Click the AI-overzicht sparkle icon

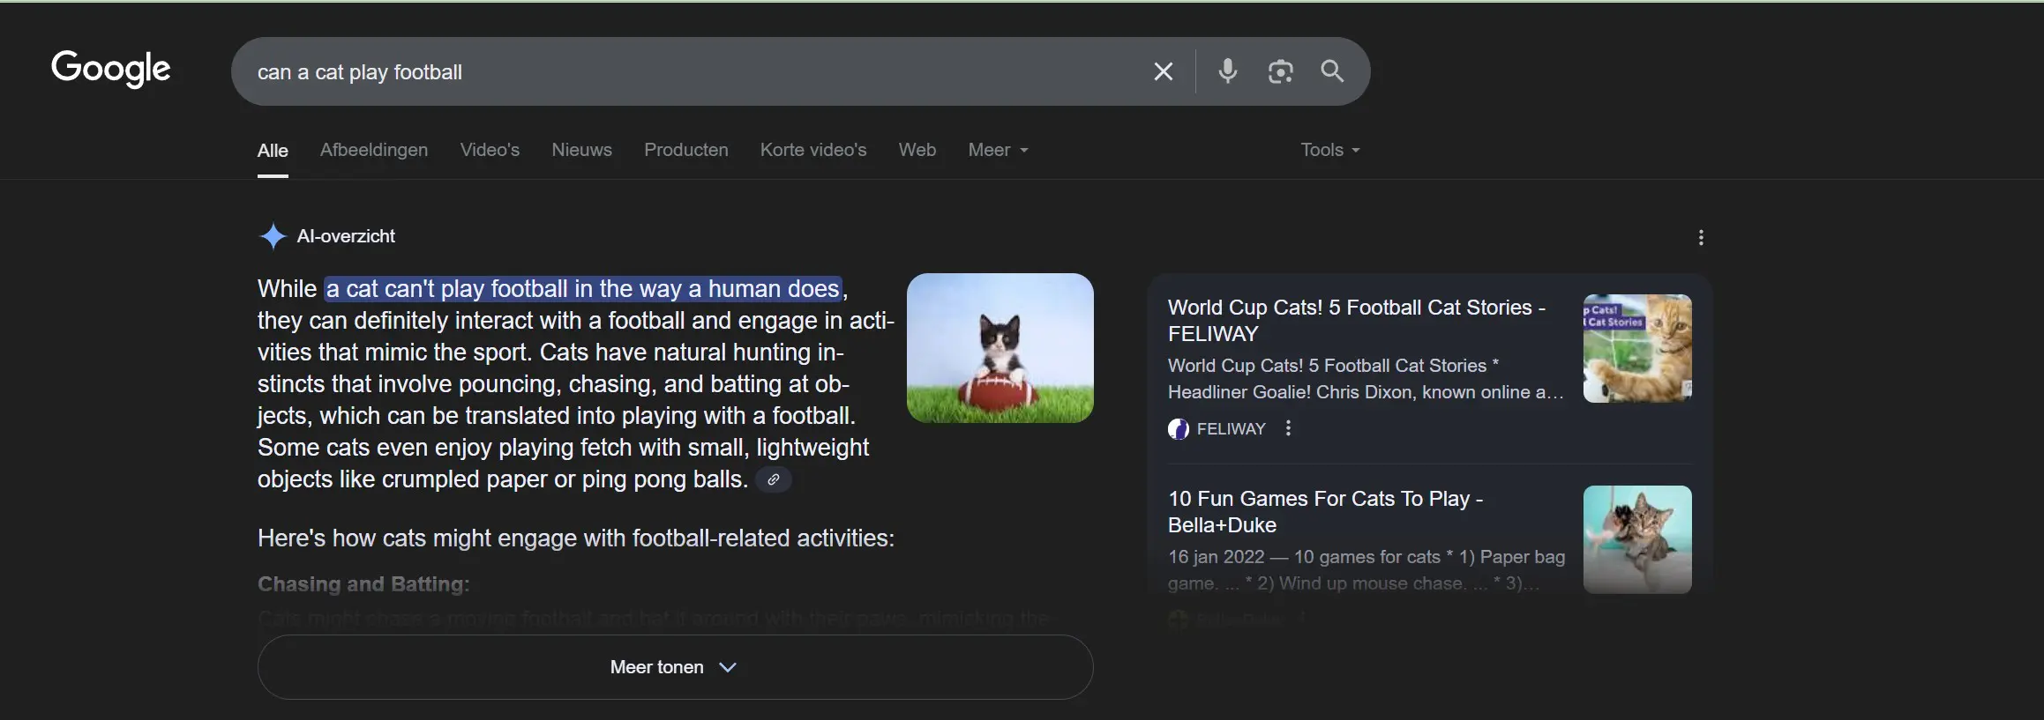[273, 236]
